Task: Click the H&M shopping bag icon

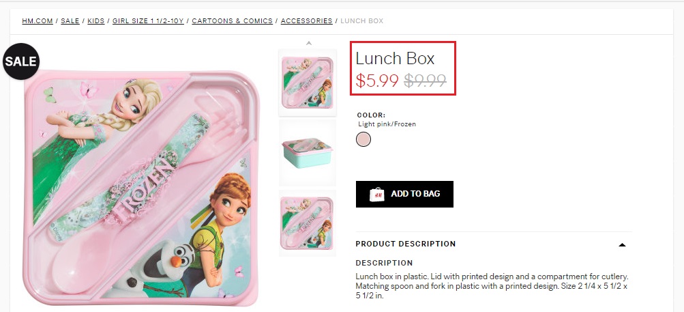Action: tap(376, 195)
